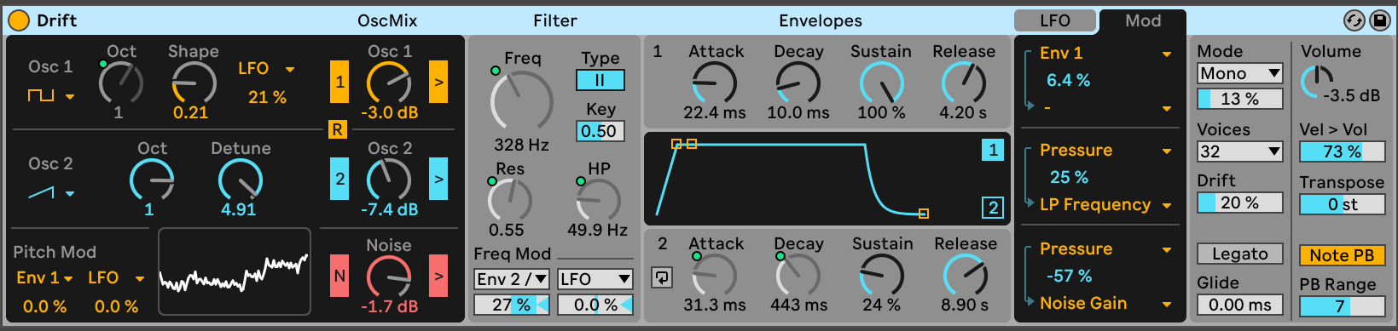Toggle Osc 2 filter routing arrow

pyautogui.click(x=438, y=179)
